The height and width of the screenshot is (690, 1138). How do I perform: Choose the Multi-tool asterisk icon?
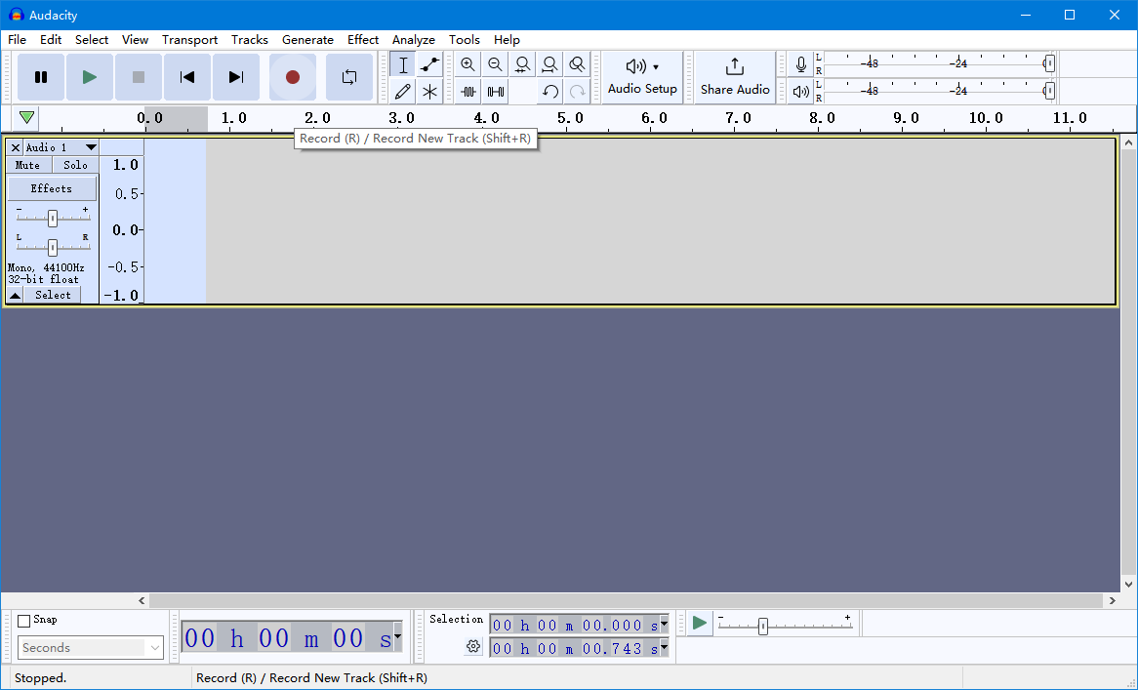[429, 92]
